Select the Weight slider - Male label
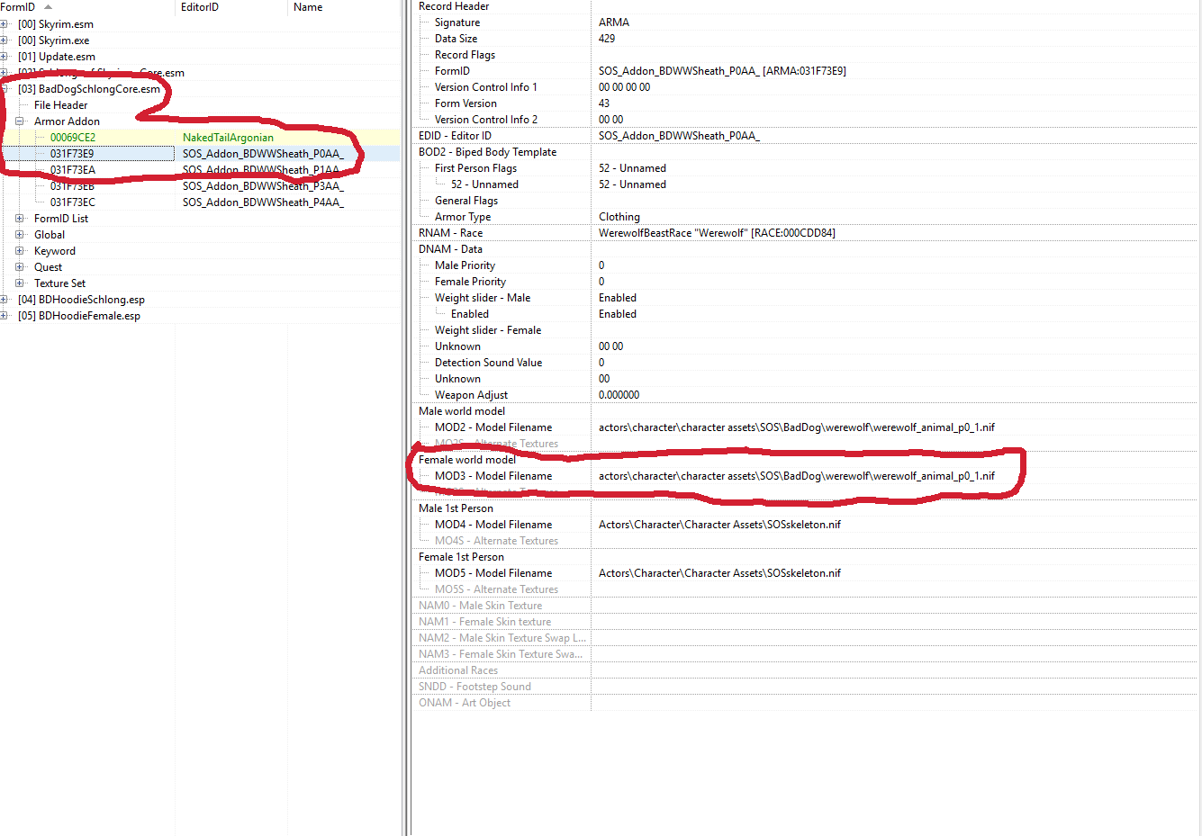Viewport: 1202px width, 836px height. pyautogui.click(x=483, y=298)
